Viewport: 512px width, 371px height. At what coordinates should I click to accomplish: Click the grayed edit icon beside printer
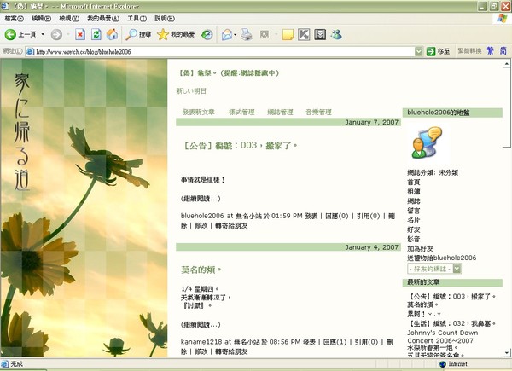click(265, 34)
